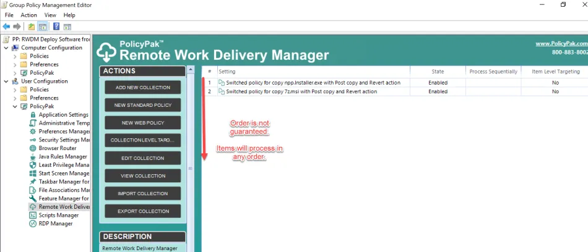Viewport: 588px width, 252px height.
Task: Open the View menu
Action: tap(50, 15)
